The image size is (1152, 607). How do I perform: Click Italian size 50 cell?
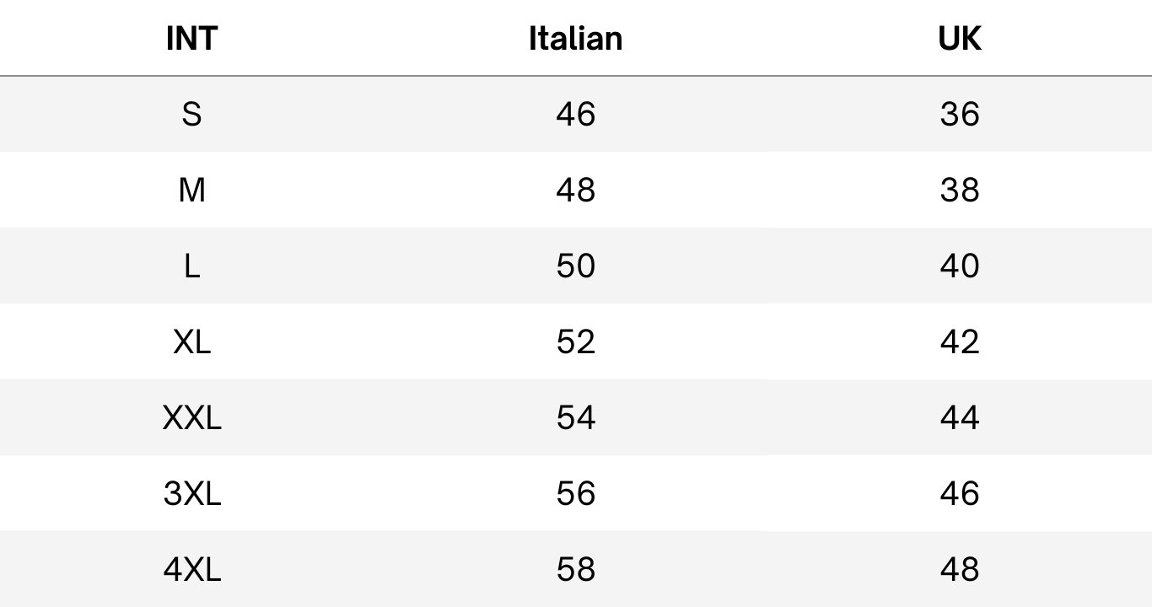point(576,266)
